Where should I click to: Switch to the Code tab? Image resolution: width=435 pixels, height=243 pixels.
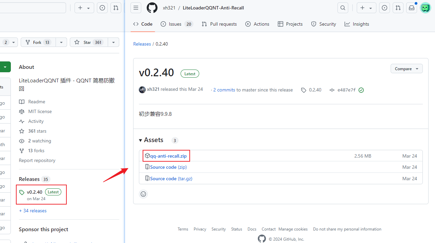click(x=143, y=24)
